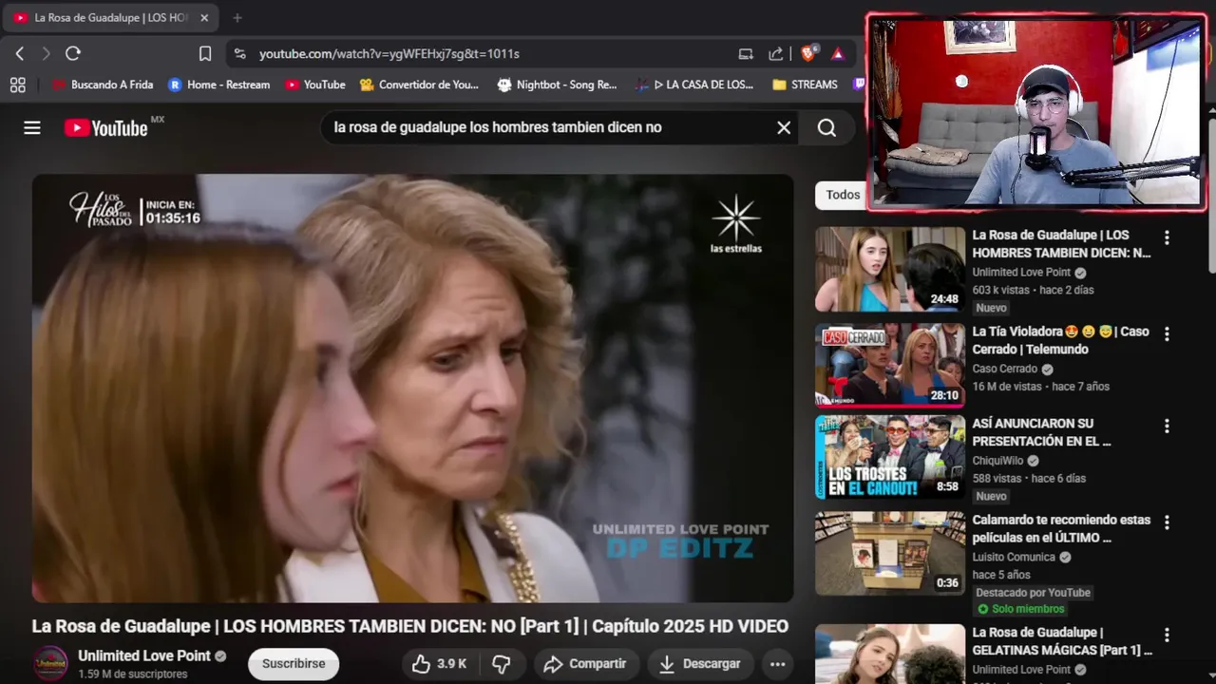Open Caso Cerrado 28:10 thumbnail
The image size is (1216, 684).
click(890, 366)
